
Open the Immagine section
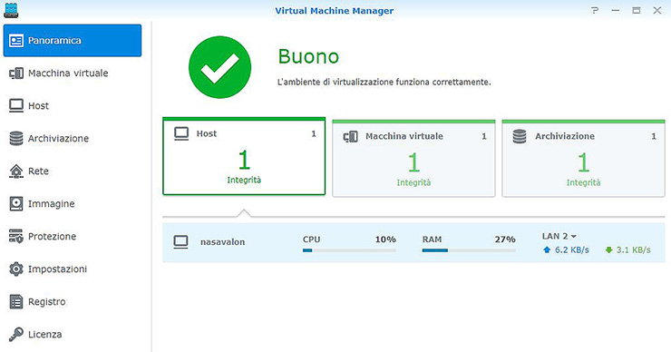coord(73,204)
